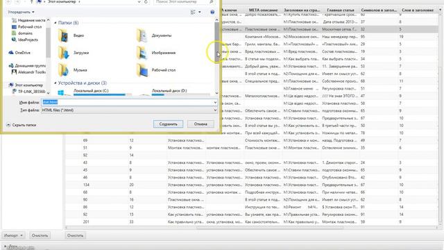Select the cell 'Собственное произ...'
Screen dimensions: 444x250
341,81
